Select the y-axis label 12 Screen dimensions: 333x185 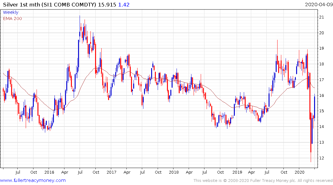coord(322,158)
